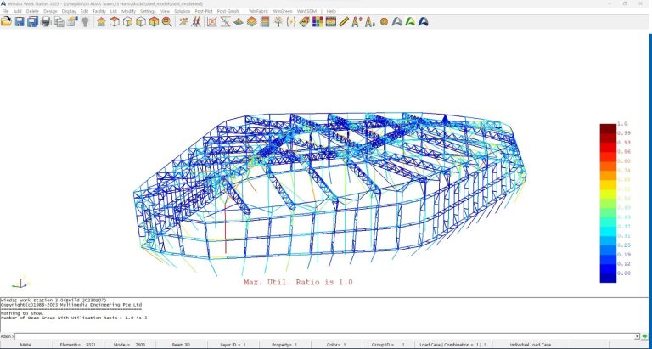652x349 pixels.
Task: Click the light bulb toolbar icon
Action: 85,21
